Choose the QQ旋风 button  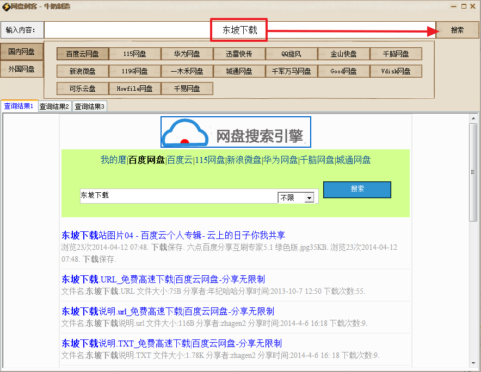(292, 54)
